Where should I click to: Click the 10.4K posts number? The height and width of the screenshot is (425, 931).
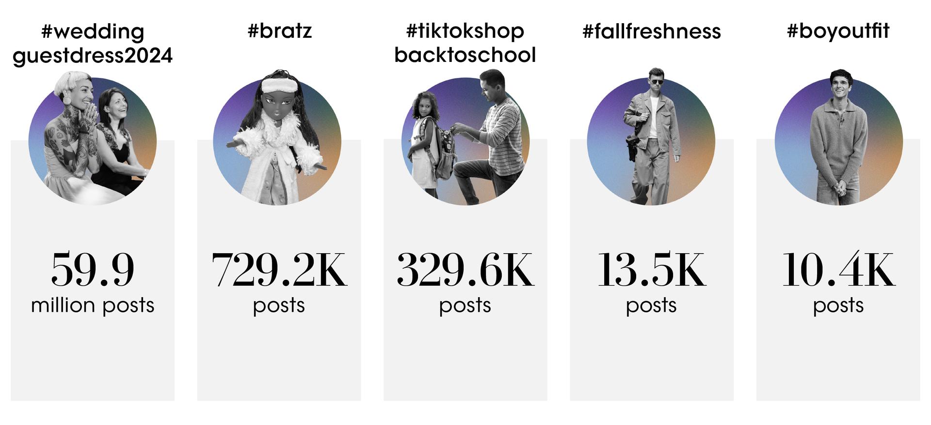coord(838,269)
